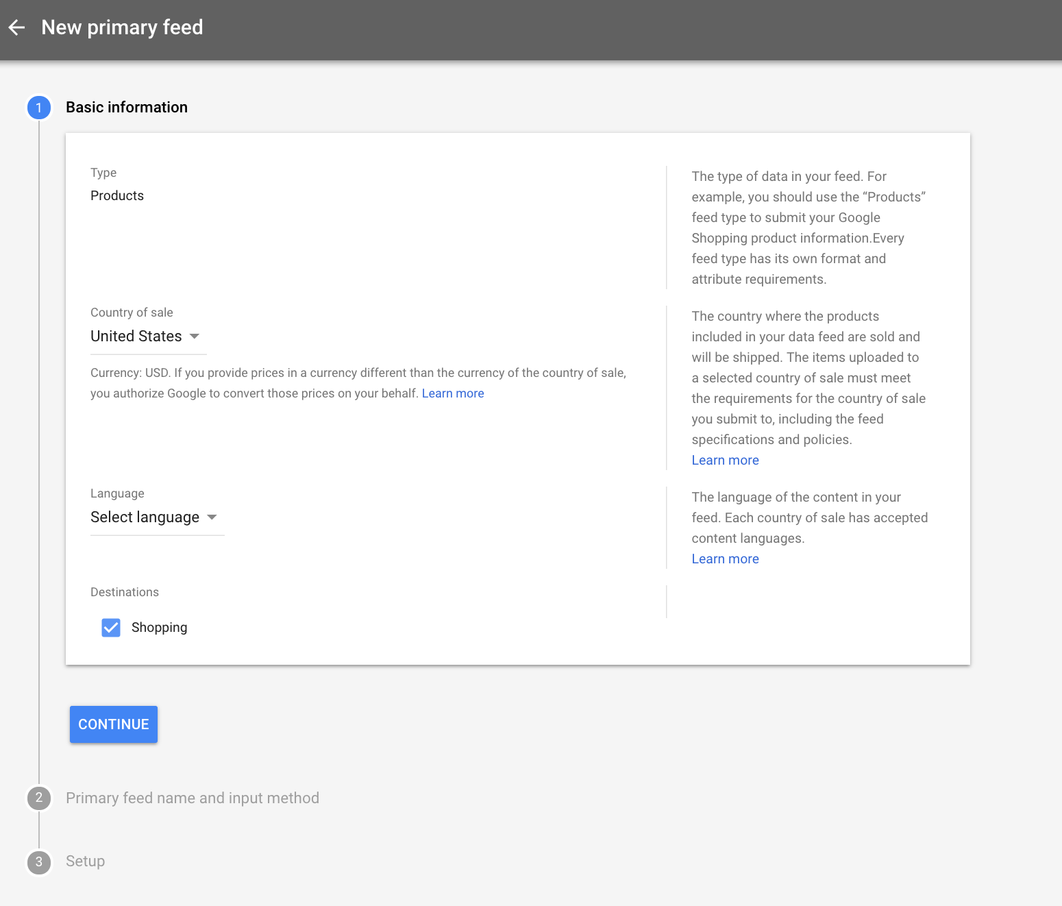The width and height of the screenshot is (1062, 906).
Task: Click the back arrow in header
Action: point(16,27)
